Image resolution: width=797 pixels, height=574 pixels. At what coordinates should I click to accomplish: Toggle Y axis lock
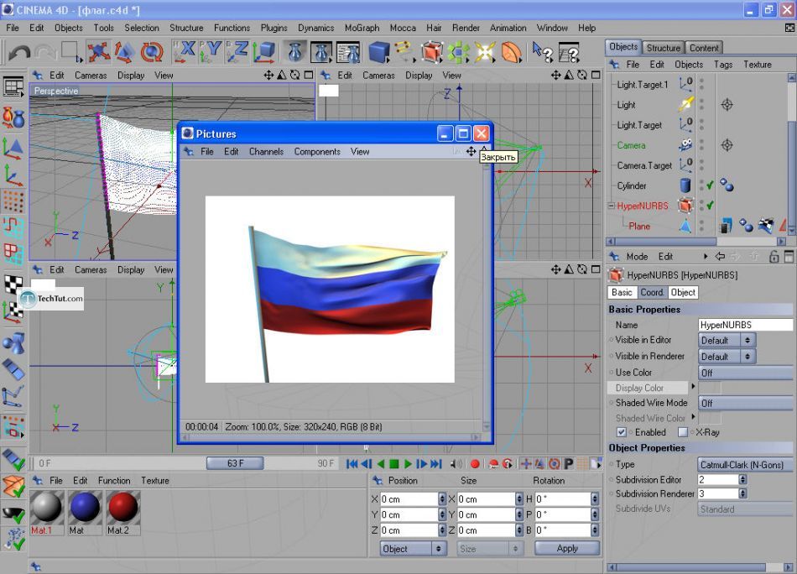click(211, 52)
